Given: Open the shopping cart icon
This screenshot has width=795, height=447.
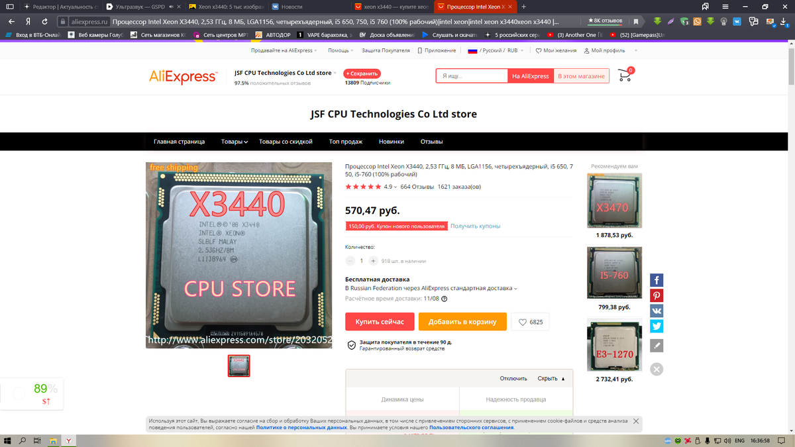Looking at the screenshot, I should [625, 75].
